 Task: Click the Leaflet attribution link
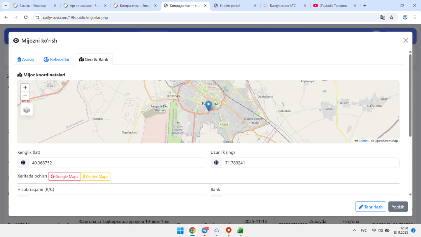point(363,141)
